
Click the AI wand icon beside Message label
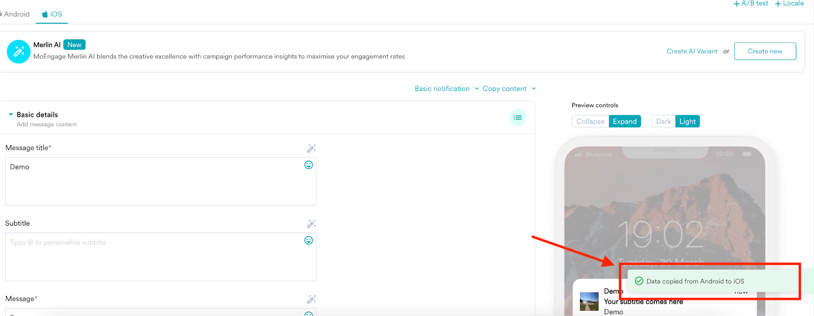pos(311,299)
